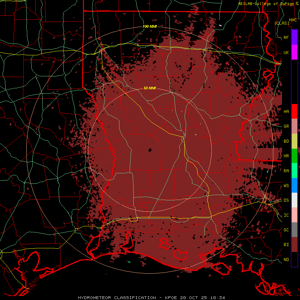The height and width of the screenshot is (300, 300).
Task: Click the 'ND' legend label
Action: click(x=286, y=260)
